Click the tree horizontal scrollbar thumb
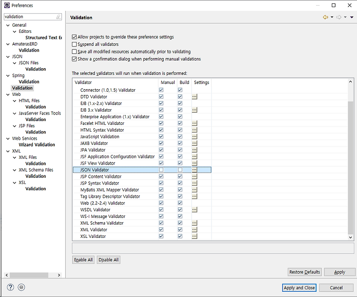The height and width of the screenshot is (297, 357). 29,275
